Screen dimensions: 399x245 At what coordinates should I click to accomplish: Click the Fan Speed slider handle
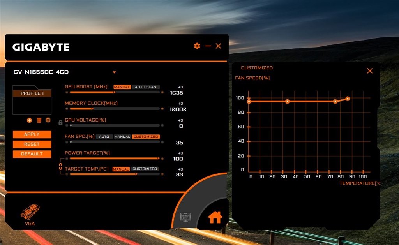coord(71,142)
